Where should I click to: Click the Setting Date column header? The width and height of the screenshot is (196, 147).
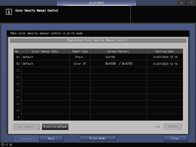tap(165, 52)
